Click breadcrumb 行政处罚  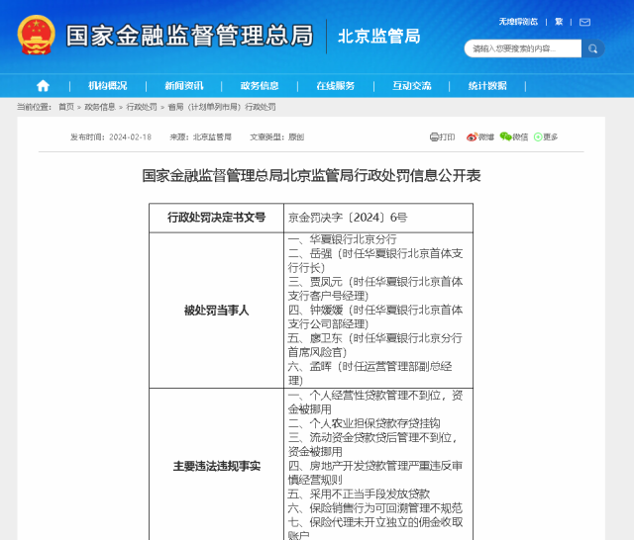tap(142, 107)
